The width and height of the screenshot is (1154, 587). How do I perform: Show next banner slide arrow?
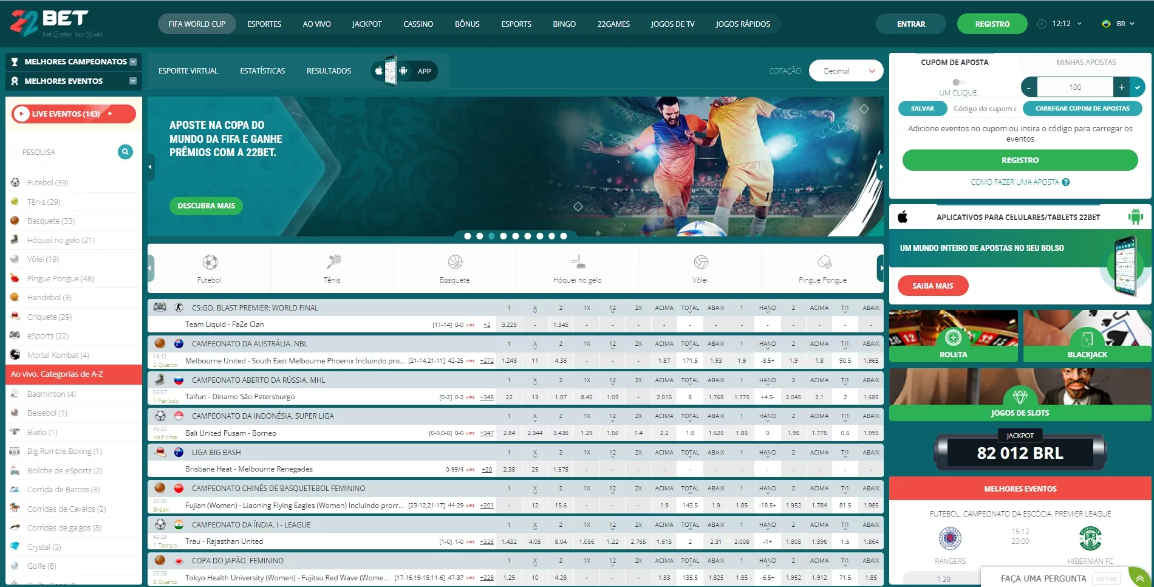881,166
